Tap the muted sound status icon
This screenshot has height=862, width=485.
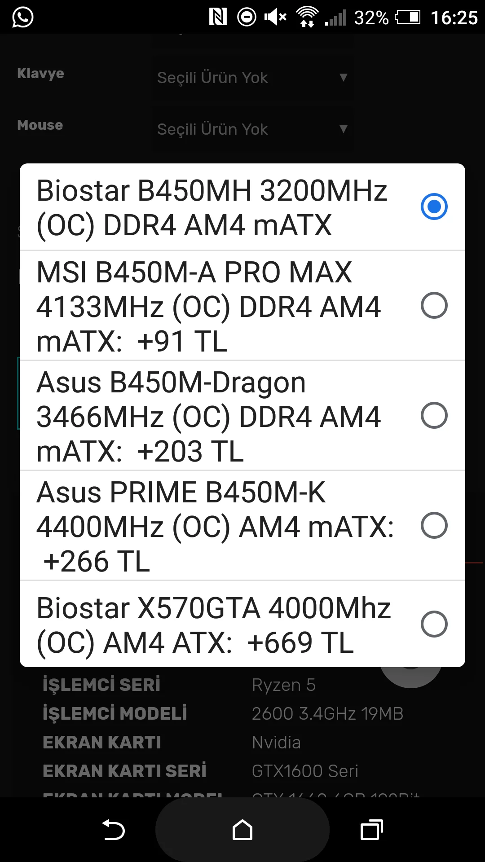click(275, 18)
